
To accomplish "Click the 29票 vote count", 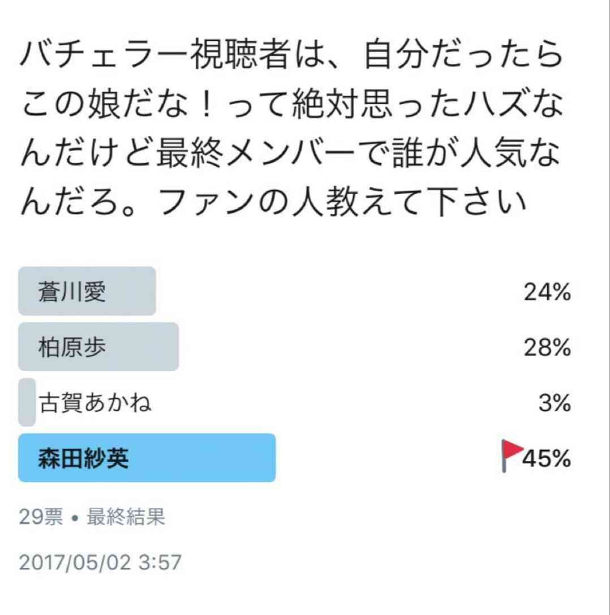I will click(41, 517).
